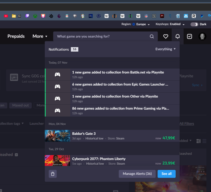Expand the collection tags filter
Viewport: 211px width, 192px height.
coord(12,124)
